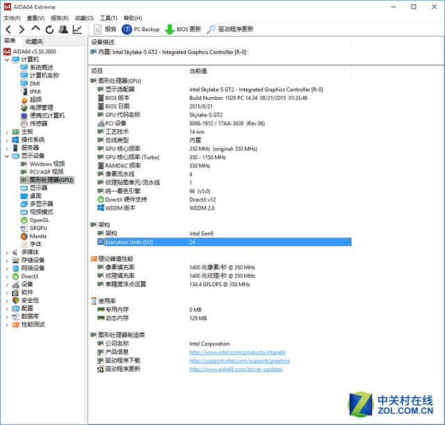
Task: Expand the 主板 tree node
Action: tap(7, 132)
